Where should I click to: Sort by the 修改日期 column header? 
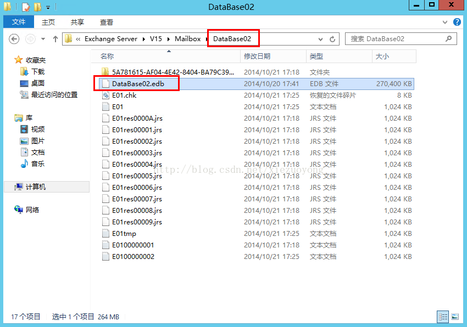(273, 56)
